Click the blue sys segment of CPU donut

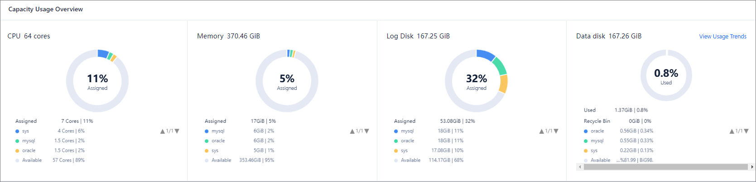tap(103, 54)
